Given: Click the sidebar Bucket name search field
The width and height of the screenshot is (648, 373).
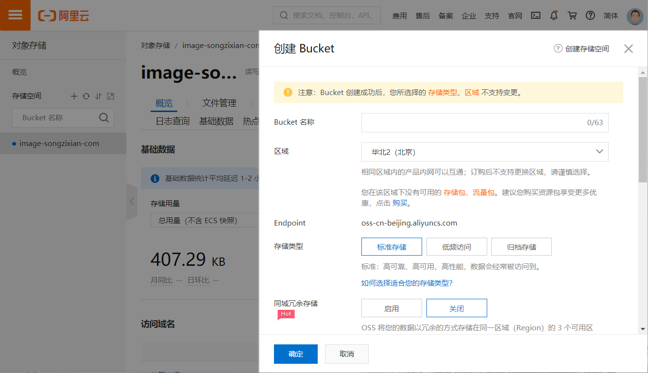Looking at the screenshot, I should (63, 117).
